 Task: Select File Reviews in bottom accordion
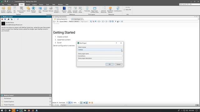pos(26,98)
